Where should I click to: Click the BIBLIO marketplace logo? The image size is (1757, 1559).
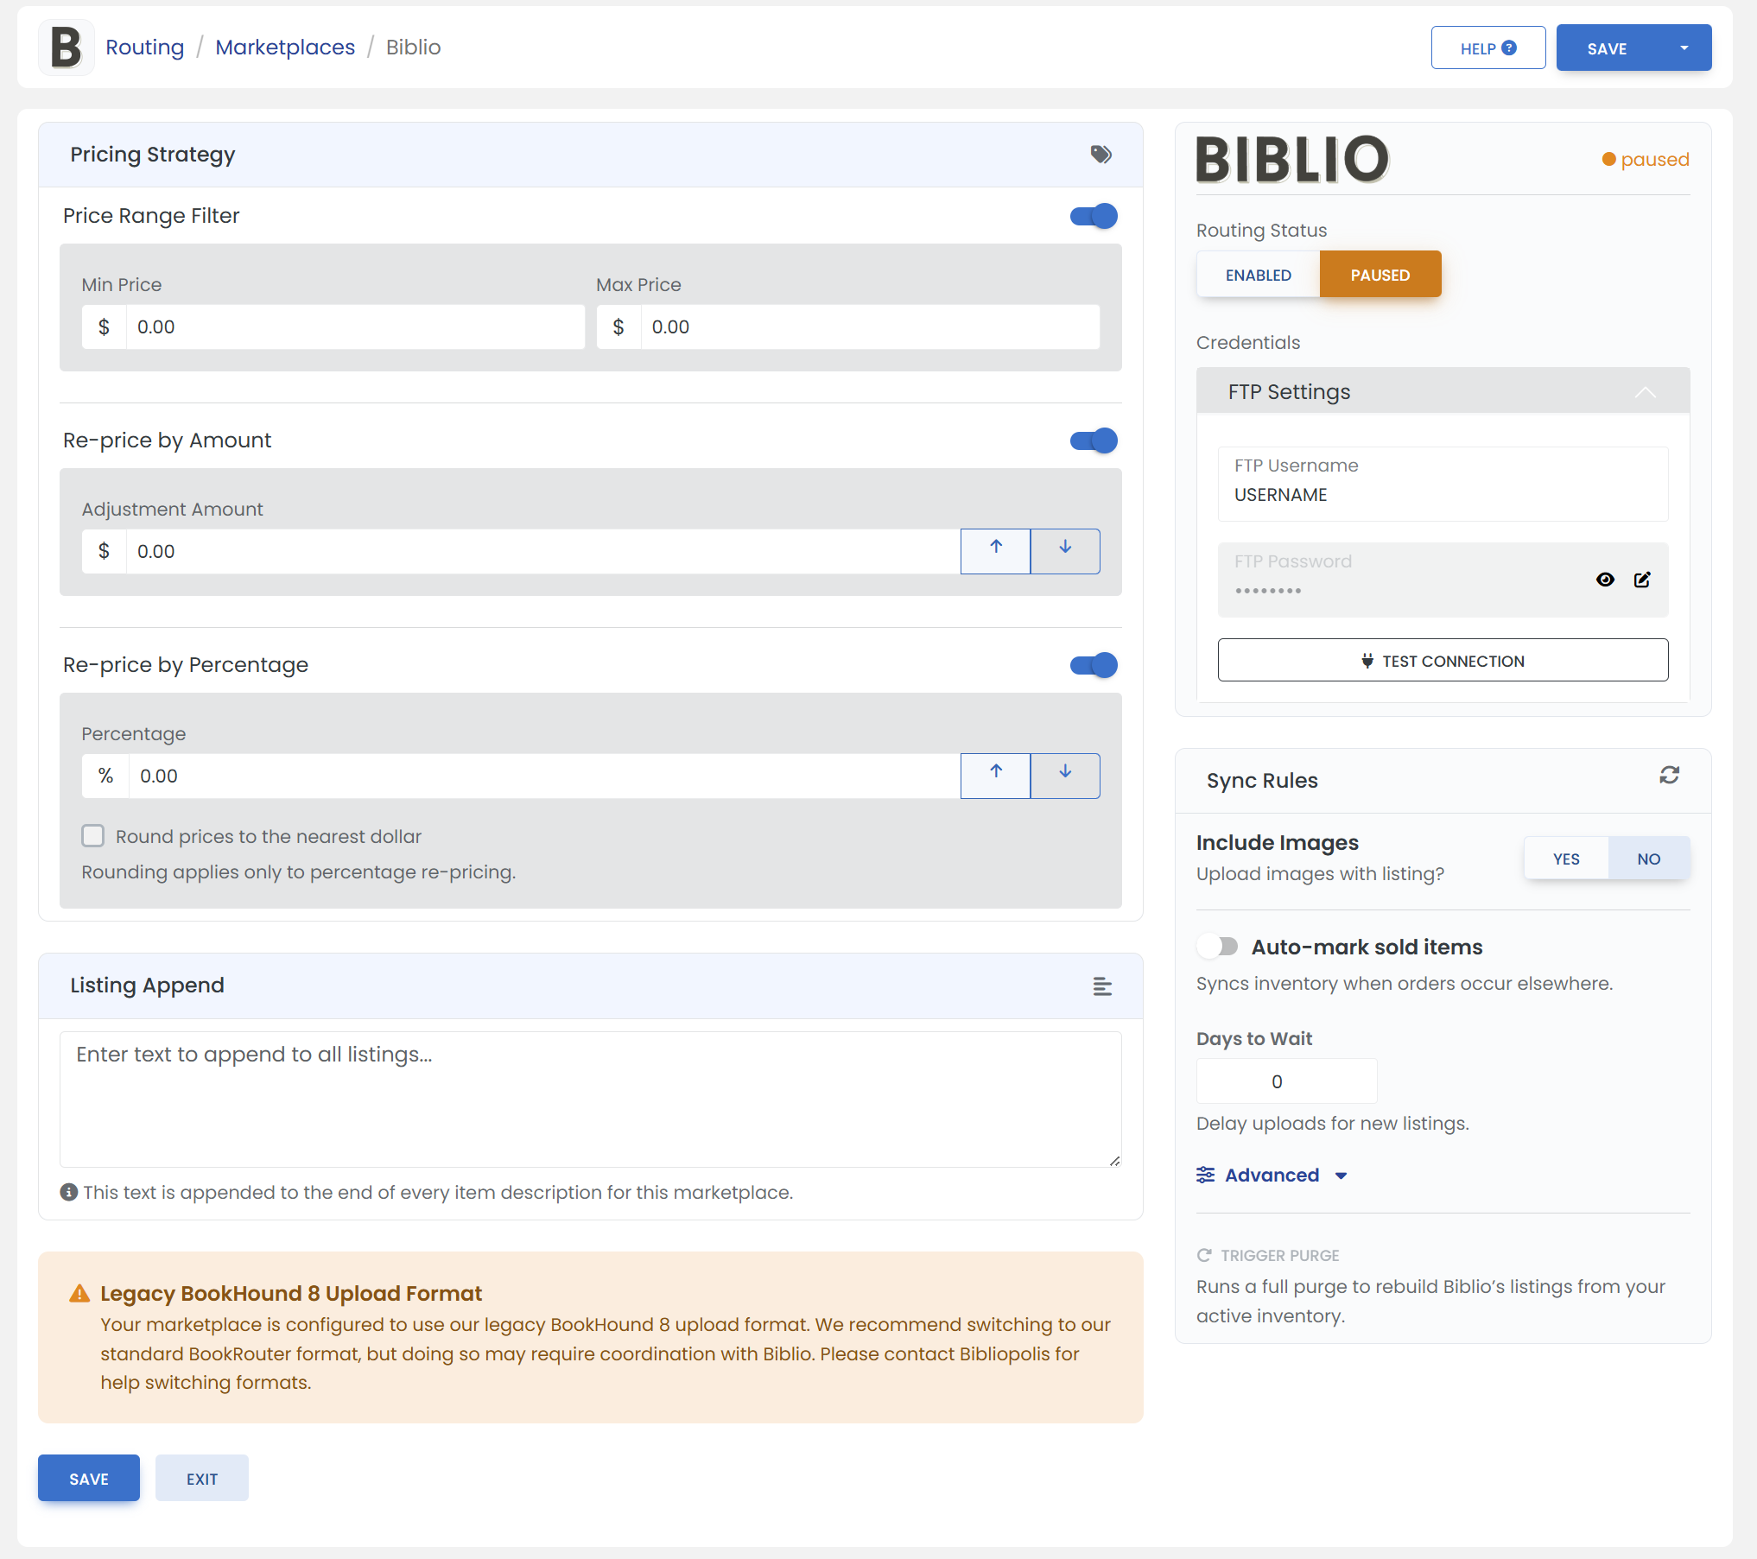pos(1292,159)
